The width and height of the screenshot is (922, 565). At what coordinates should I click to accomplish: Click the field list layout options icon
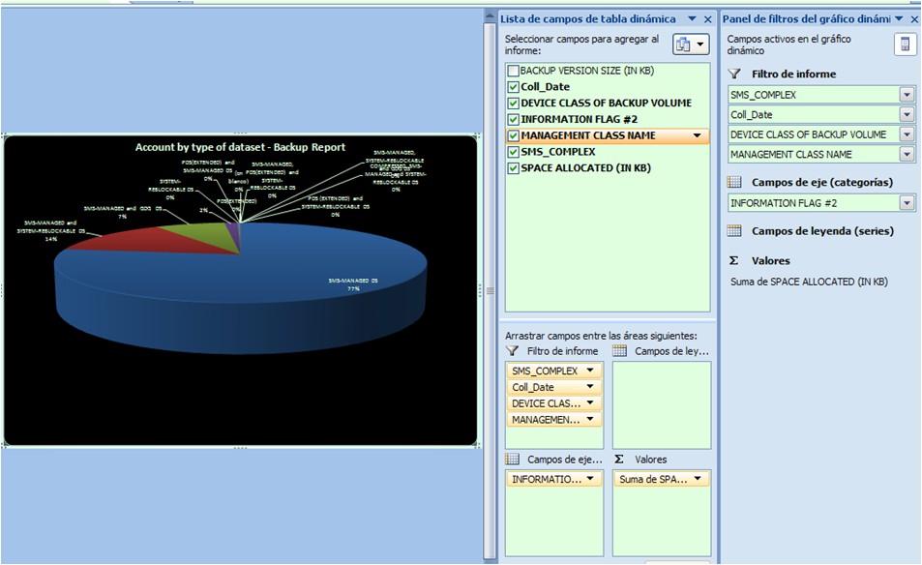[x=691, y=45]
